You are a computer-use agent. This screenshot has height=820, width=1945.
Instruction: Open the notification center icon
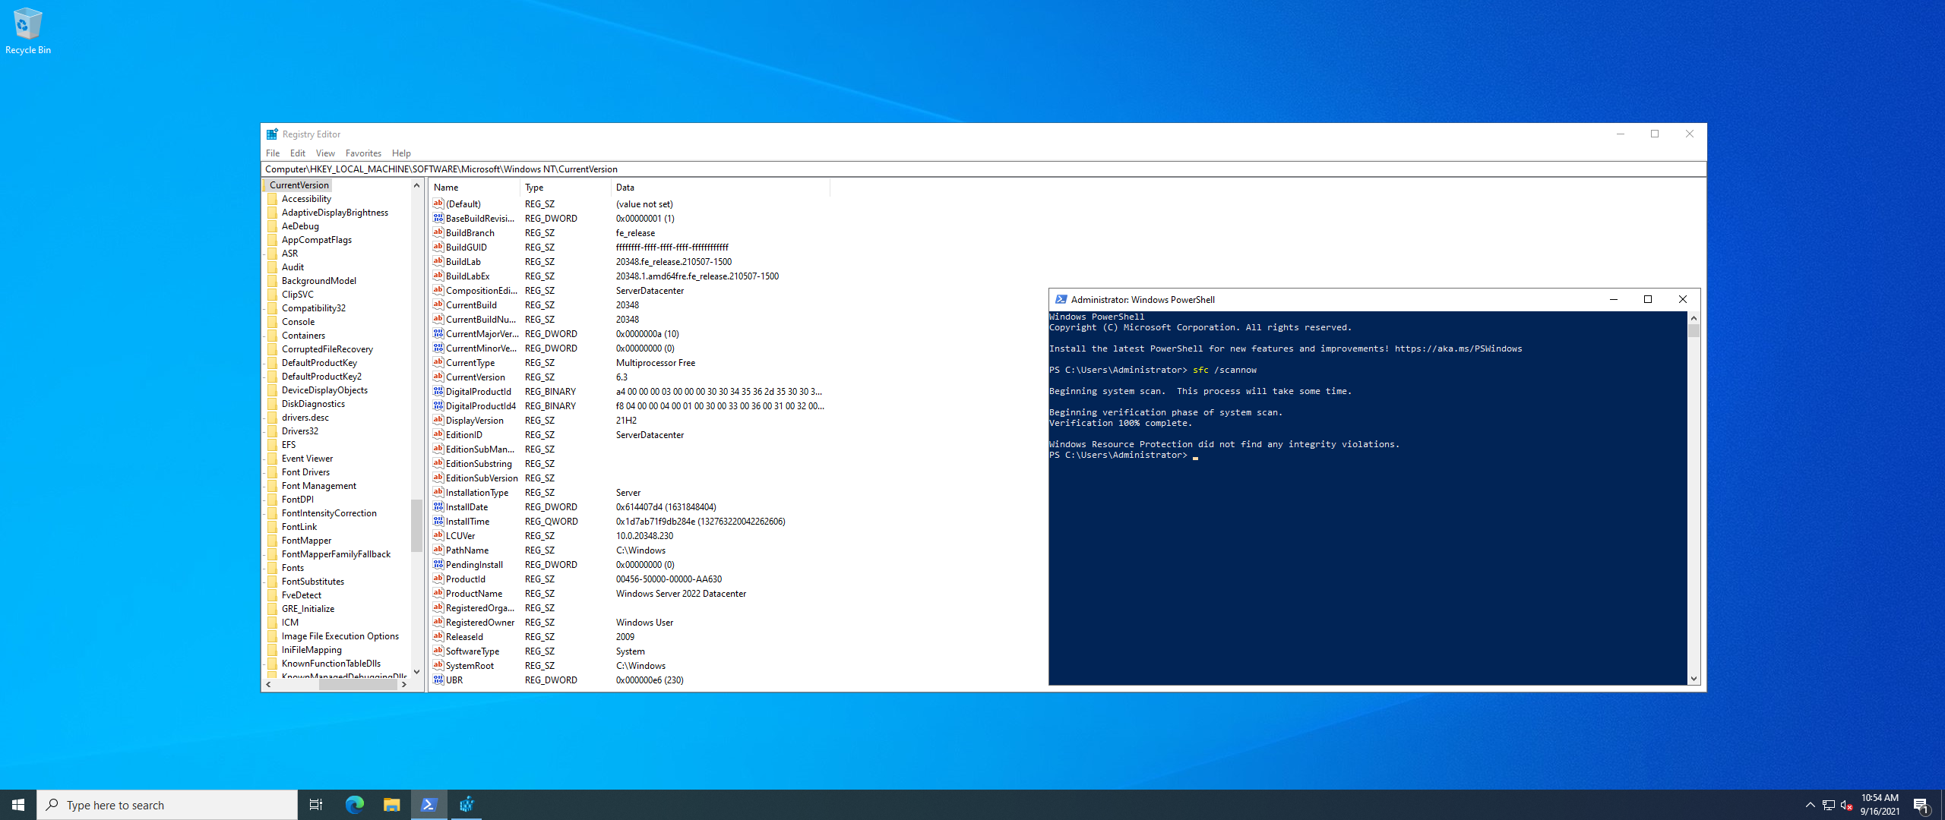[1921, 806]
